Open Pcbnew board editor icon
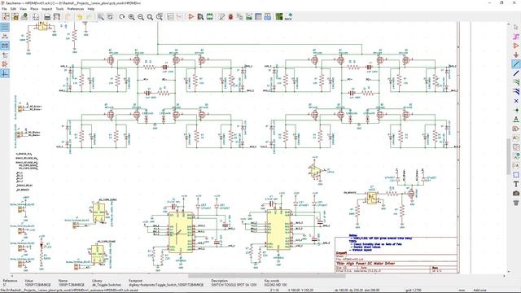521x293 pixels. point(279,16)
